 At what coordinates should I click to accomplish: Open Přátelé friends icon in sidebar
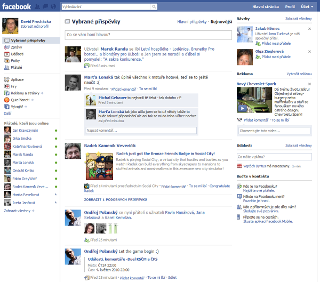[7, 67]
